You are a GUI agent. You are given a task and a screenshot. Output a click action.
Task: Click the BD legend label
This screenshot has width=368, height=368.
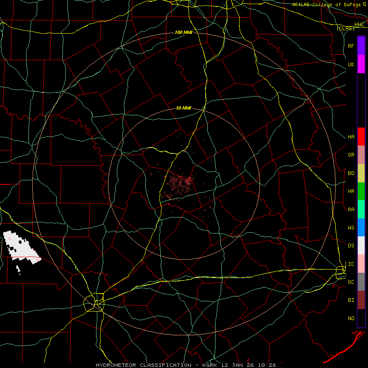351,173
